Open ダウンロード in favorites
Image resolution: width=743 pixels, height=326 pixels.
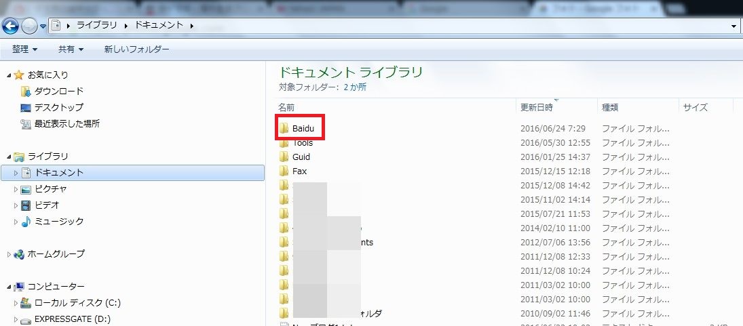click(x=59, y=91)
